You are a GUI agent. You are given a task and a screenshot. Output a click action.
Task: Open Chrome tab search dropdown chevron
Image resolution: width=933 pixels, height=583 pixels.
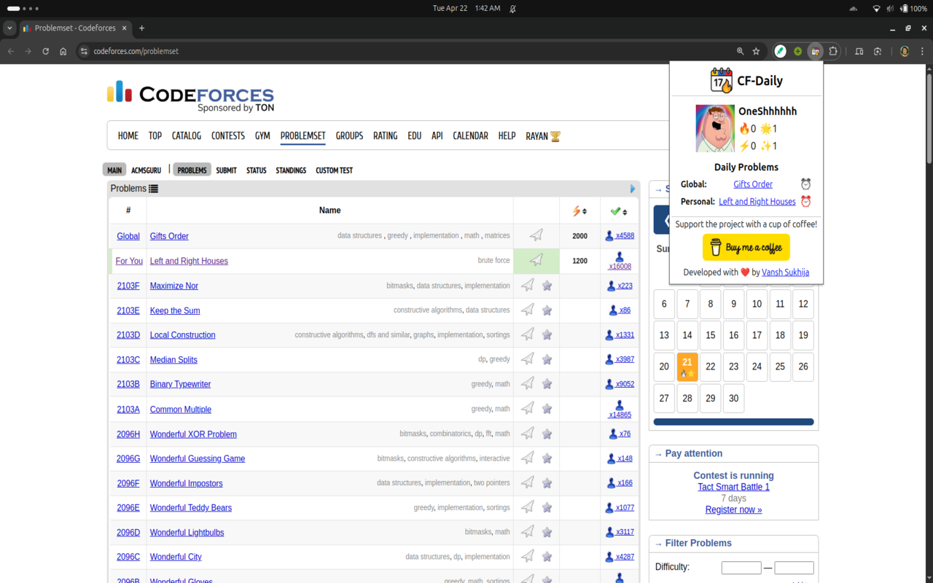[9, 28]
